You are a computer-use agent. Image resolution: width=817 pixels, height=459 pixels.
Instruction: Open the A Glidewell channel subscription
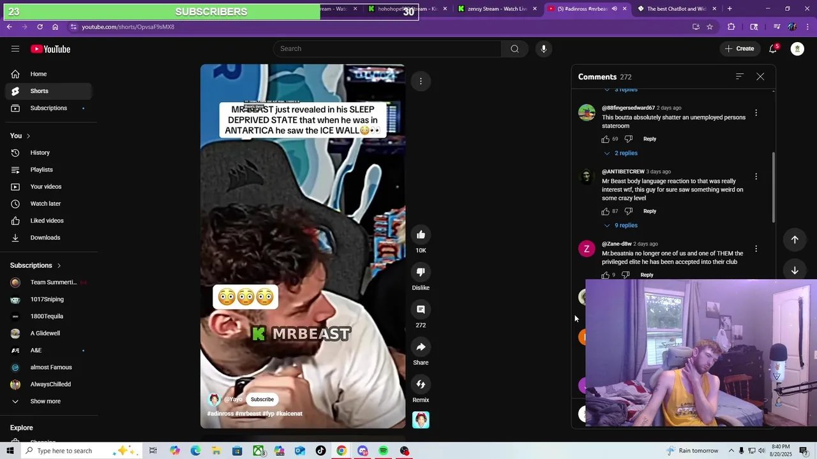48,333
